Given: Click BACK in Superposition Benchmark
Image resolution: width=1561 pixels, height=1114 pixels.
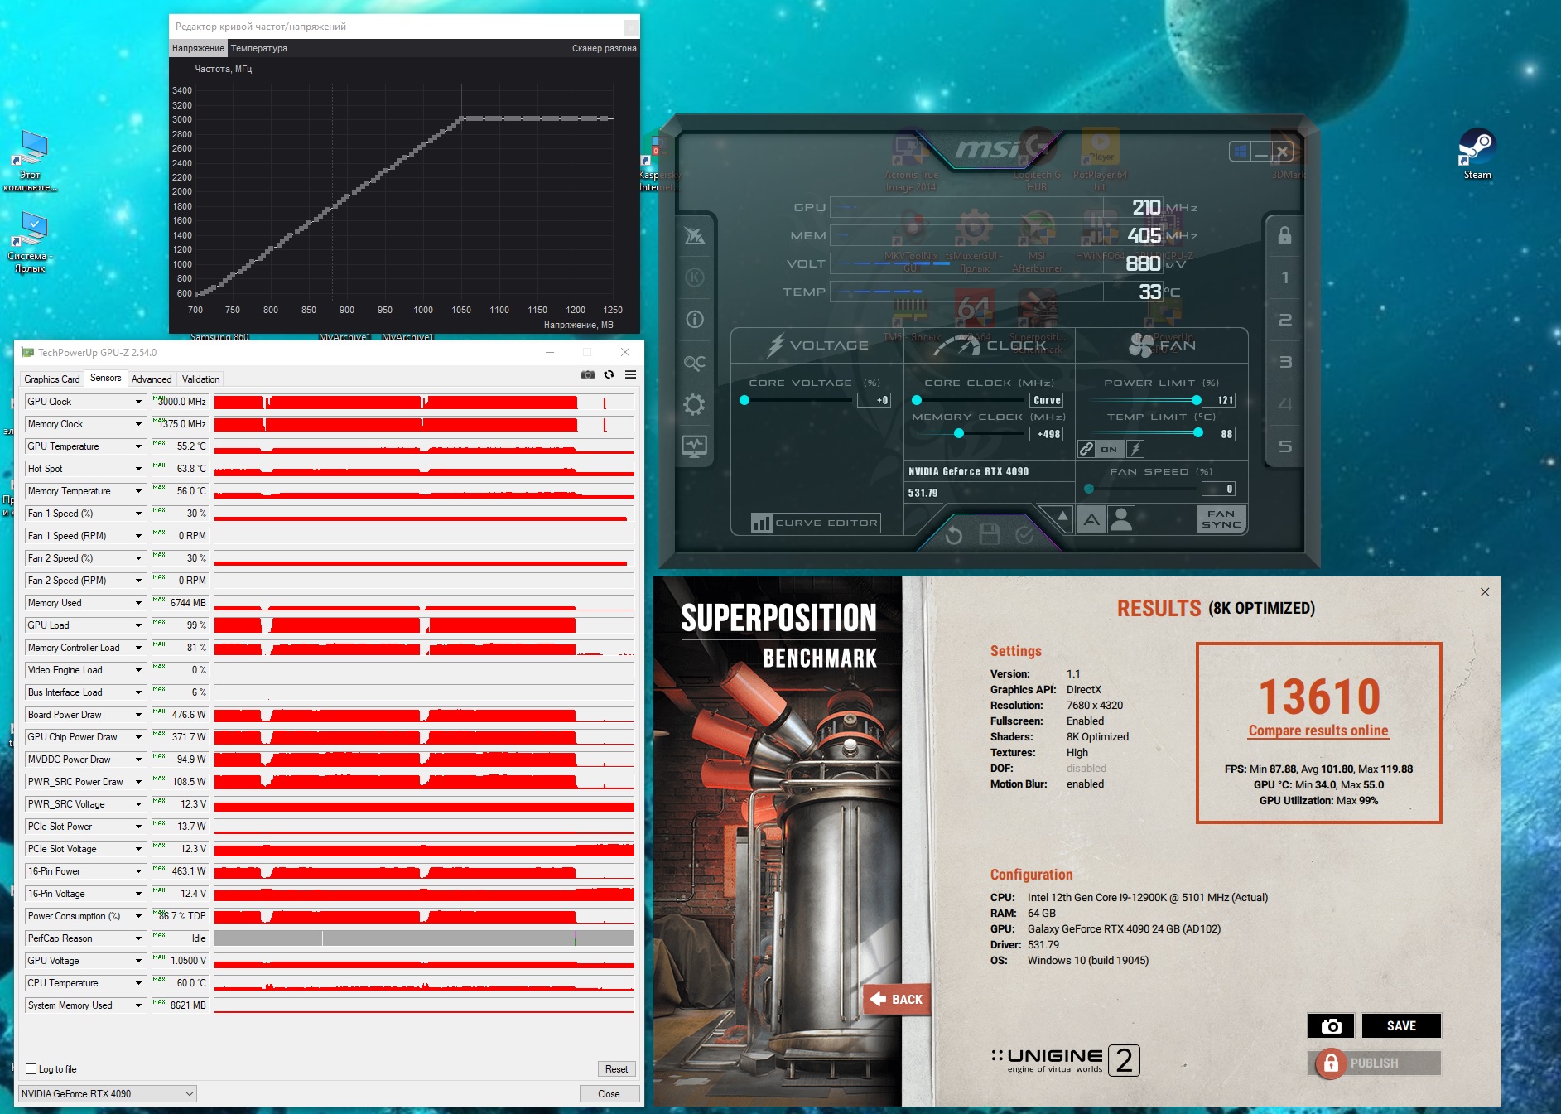Looking at the screenshot, I should 897,1000.
